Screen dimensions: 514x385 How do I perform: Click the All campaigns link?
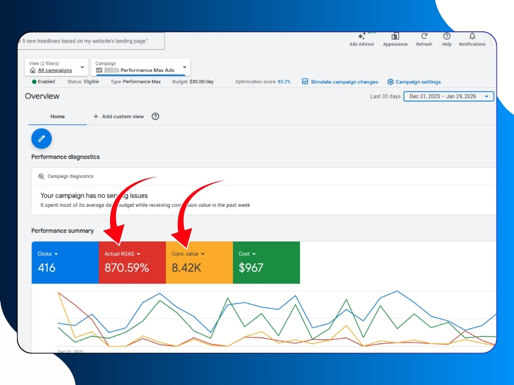(x=55, y=70)
